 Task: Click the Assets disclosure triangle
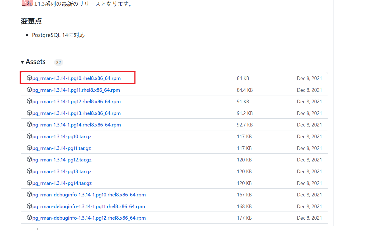[22, 62]
